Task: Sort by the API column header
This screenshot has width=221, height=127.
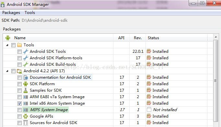Action: click(x=121, y=38)
